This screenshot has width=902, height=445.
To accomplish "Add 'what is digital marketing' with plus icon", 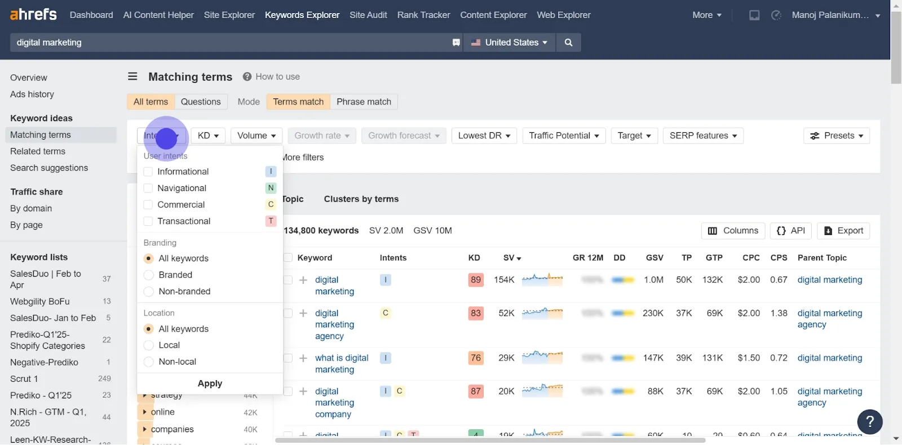I will (303, 358).
